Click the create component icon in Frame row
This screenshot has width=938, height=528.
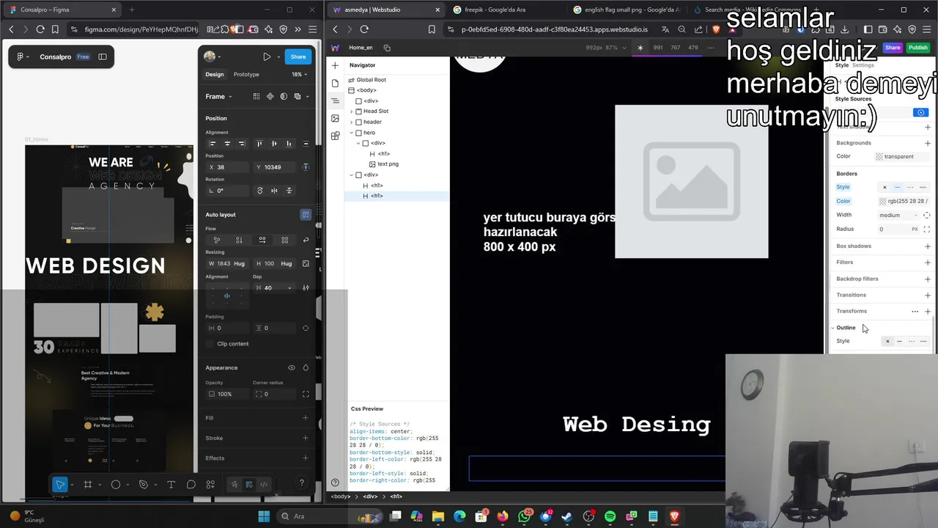pyautogui.click(x=270, y=96)
